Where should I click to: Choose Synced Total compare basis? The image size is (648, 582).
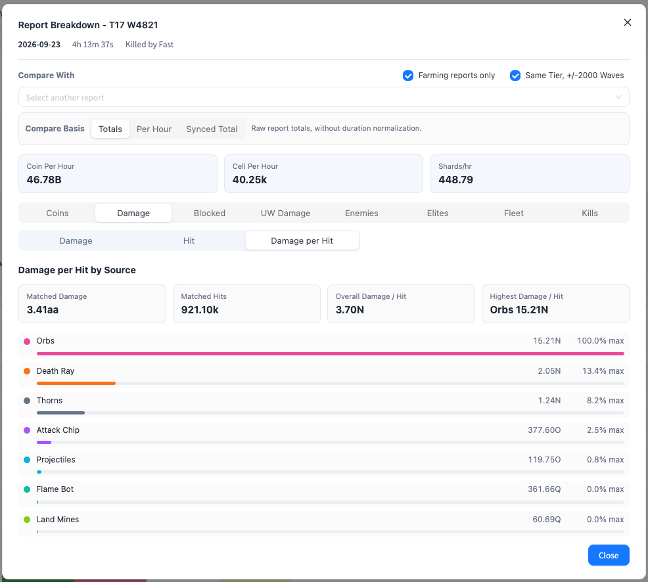[212, 129]
